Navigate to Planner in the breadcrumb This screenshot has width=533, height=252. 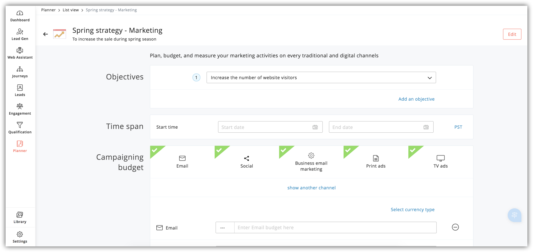click(48, 10)
